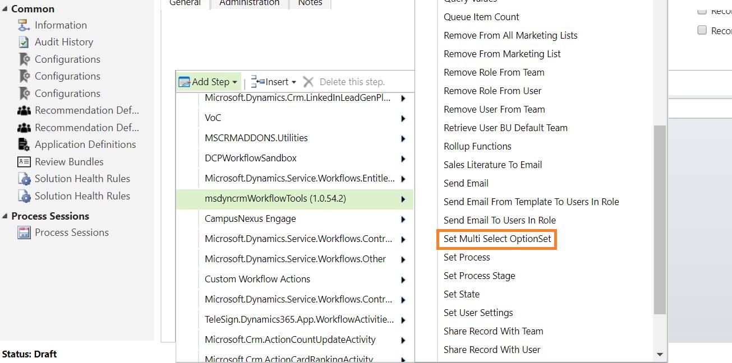Switch to the Notes tab
The image size is (732, 363).
pyautogui.click(x=310, y=3)
